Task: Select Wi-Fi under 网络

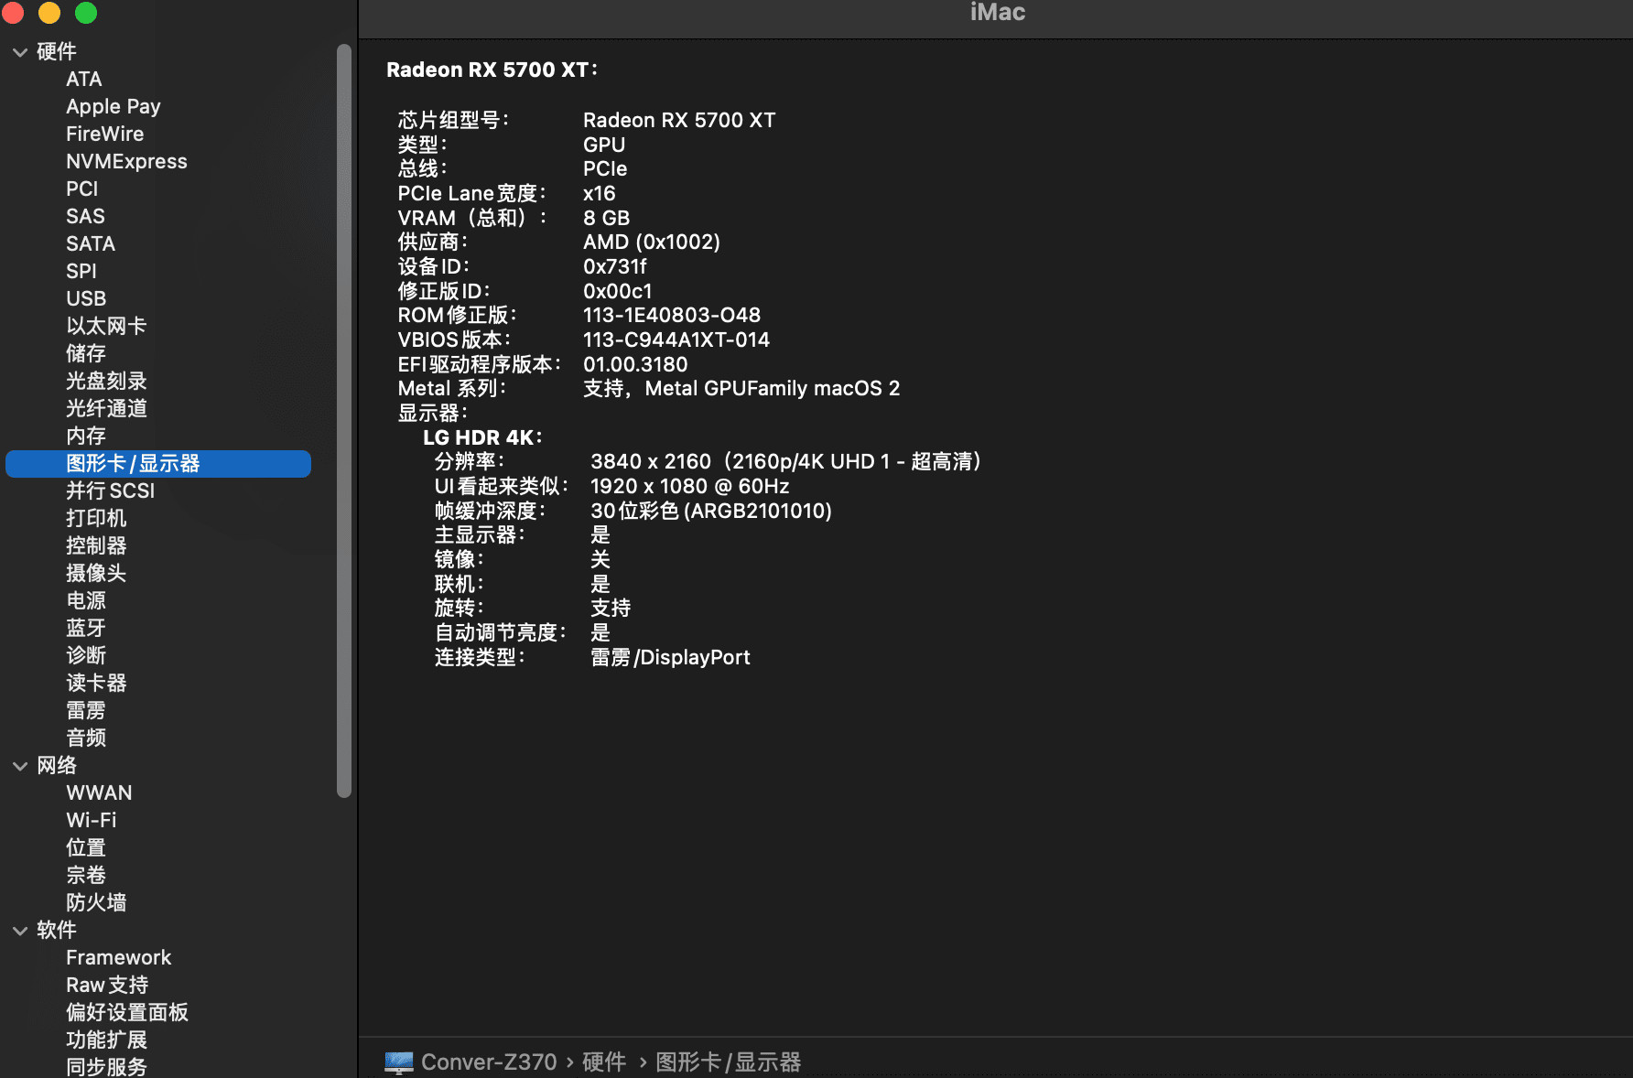Action: point(92,821)
